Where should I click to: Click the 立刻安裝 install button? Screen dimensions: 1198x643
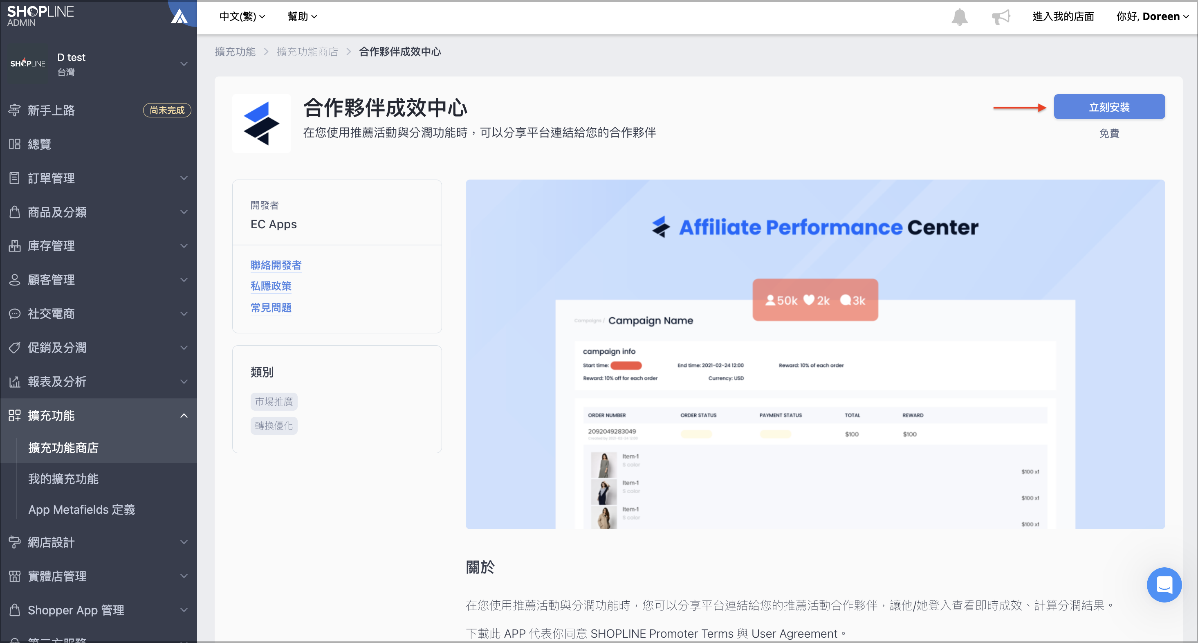point(1109,107)
